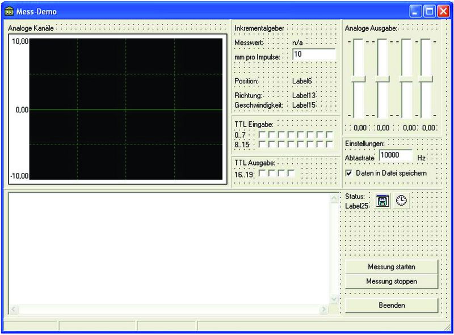Click the 'Beenden' button
Image resolution: width=454 pixels, height=335 pixels.
click(392, 305)
